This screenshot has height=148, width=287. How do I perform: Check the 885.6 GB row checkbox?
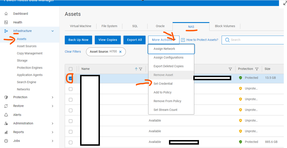pyautogui.click(x=71, y=143)
